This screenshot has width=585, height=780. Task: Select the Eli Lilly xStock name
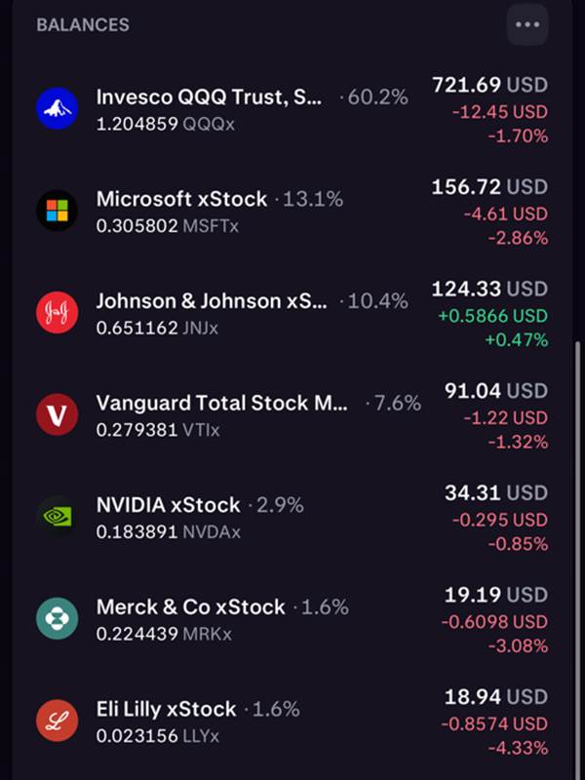coord(166,709)
